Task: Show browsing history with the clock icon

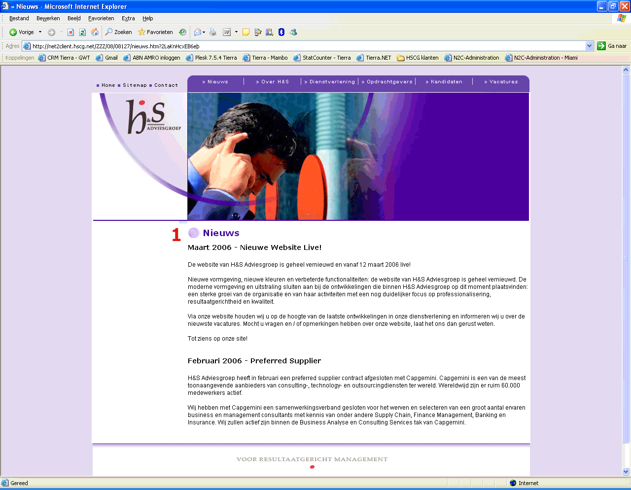Action: pyautogui.click(x=182, y=32)
